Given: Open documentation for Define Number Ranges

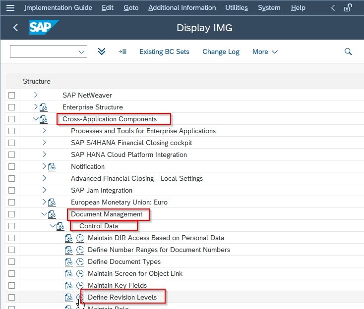Looking at the screenshot, I should (68, 250).
